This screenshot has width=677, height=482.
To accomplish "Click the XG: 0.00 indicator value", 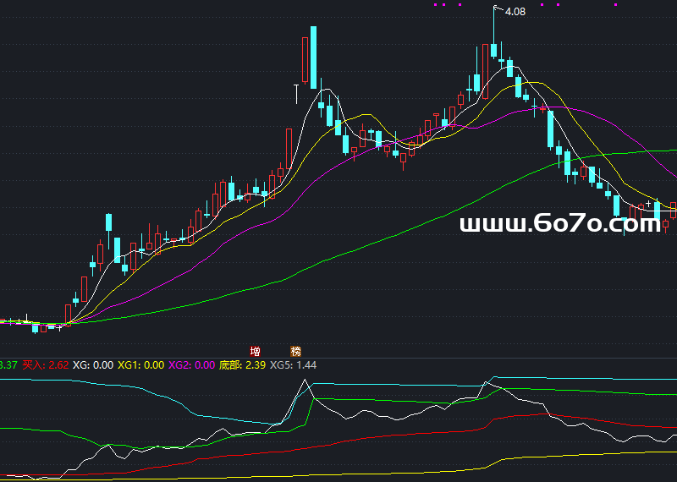I will 93,365.
